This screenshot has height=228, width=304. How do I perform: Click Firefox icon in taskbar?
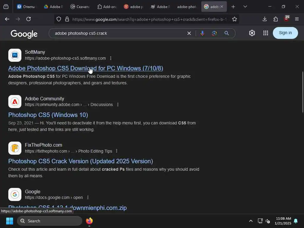point(89,221)
